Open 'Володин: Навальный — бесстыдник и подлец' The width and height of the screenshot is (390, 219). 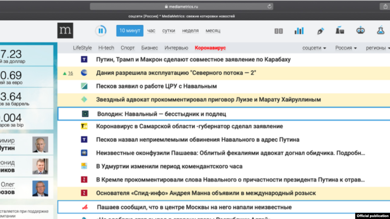tap(161, 114)
